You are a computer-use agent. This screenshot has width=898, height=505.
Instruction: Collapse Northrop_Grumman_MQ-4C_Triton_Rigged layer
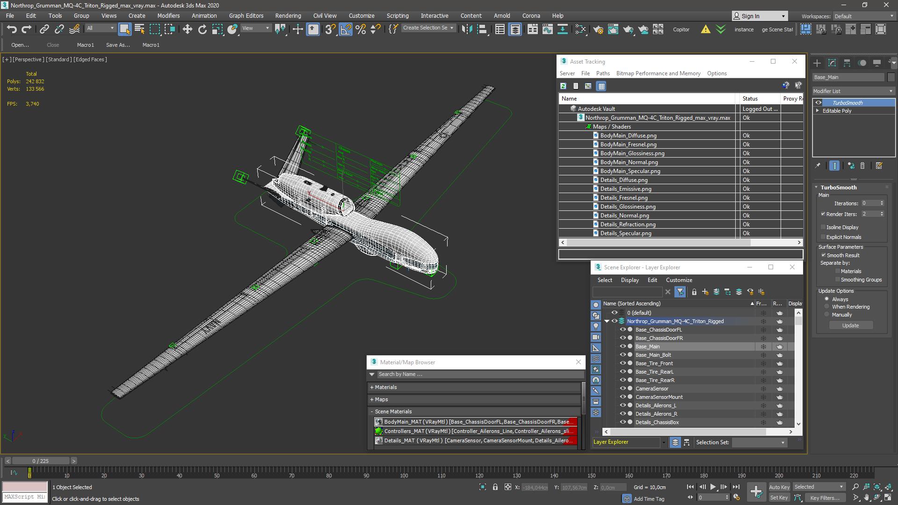point(607,321)
